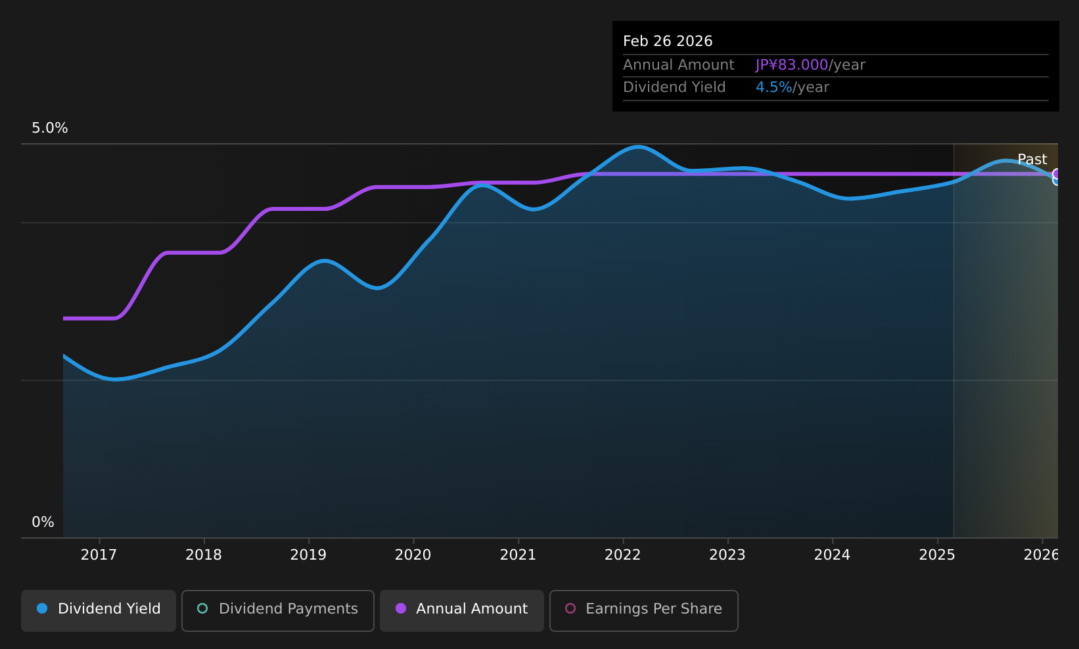Screen dimensions: 1079x649
Task: Click the 0% y-axis label
Action: (43, 522)
